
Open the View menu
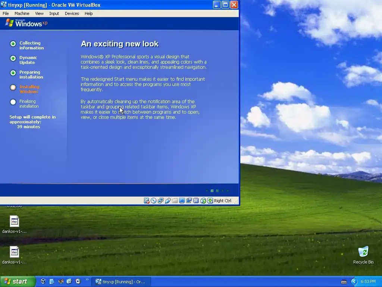39,13
